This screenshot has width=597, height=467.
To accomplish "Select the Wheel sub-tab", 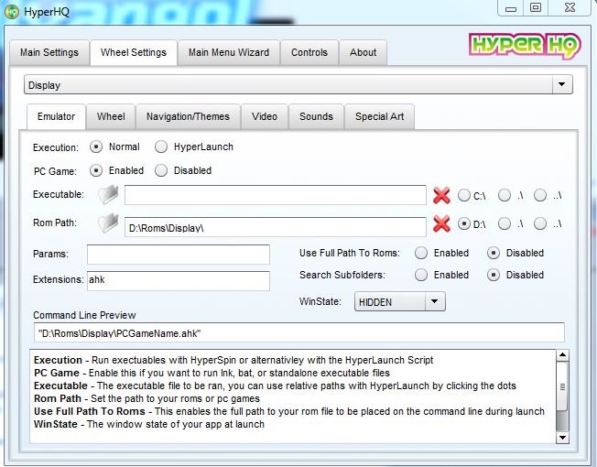I will coord(111,116).
